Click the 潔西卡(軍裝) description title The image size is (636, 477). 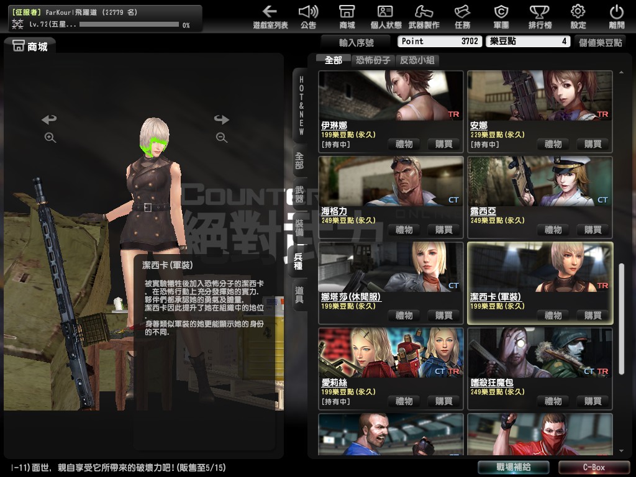click(168, 265)
